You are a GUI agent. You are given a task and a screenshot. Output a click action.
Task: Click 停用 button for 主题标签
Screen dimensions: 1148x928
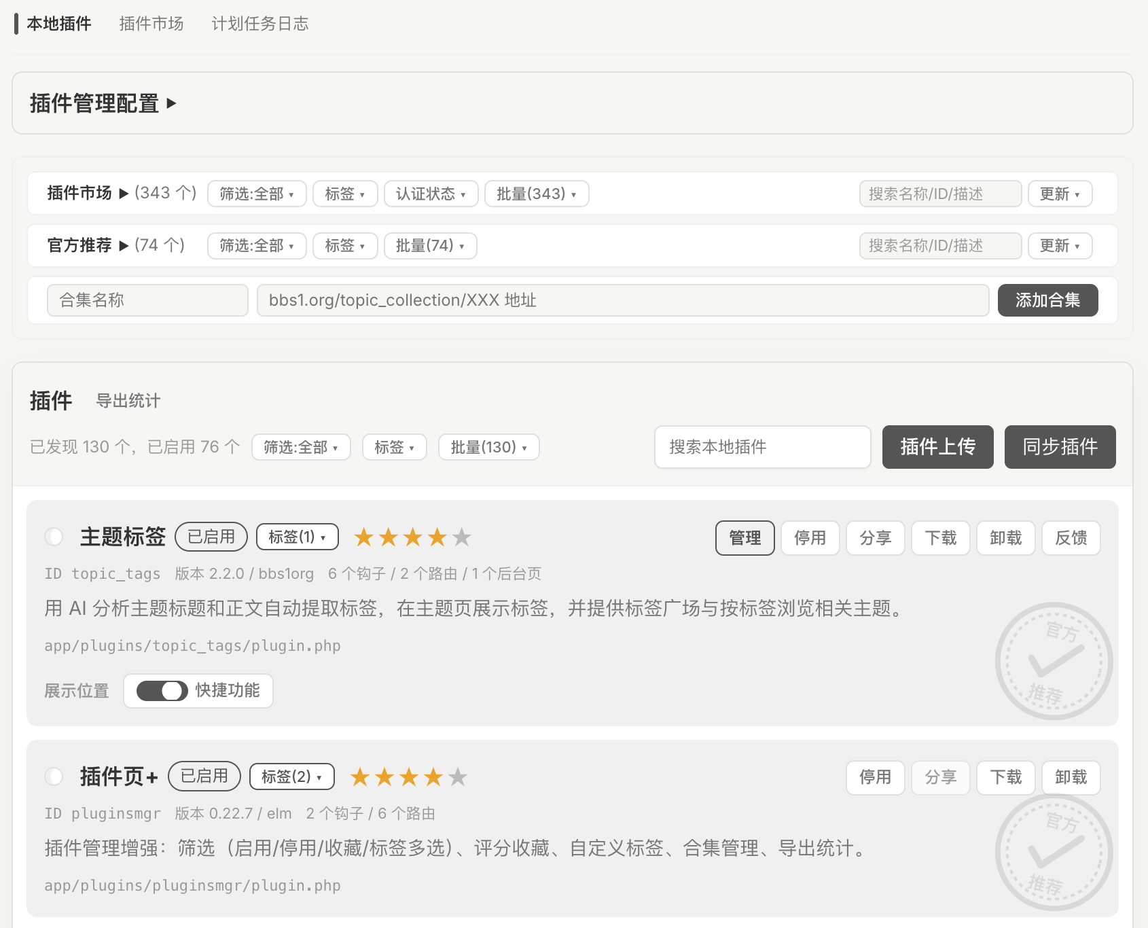click(810, 538)
